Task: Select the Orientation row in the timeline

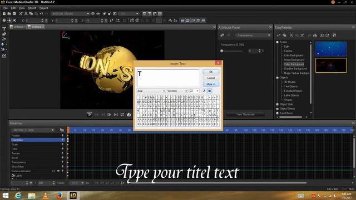Action: 38,140
